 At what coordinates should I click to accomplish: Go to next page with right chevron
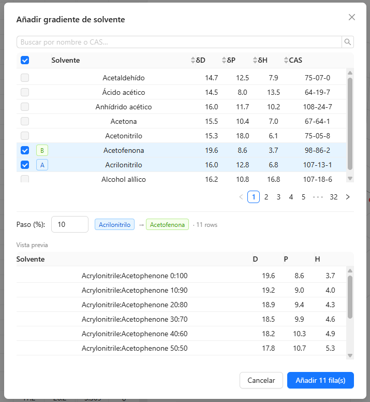[x=347, y=197]
